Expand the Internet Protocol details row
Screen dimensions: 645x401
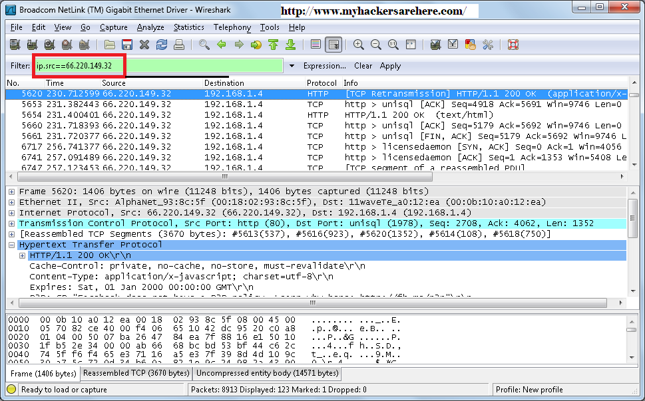[x=11, y=213]
